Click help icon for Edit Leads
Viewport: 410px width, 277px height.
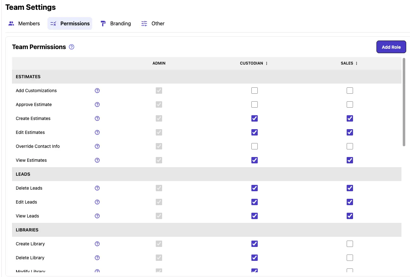click(97, 202)
